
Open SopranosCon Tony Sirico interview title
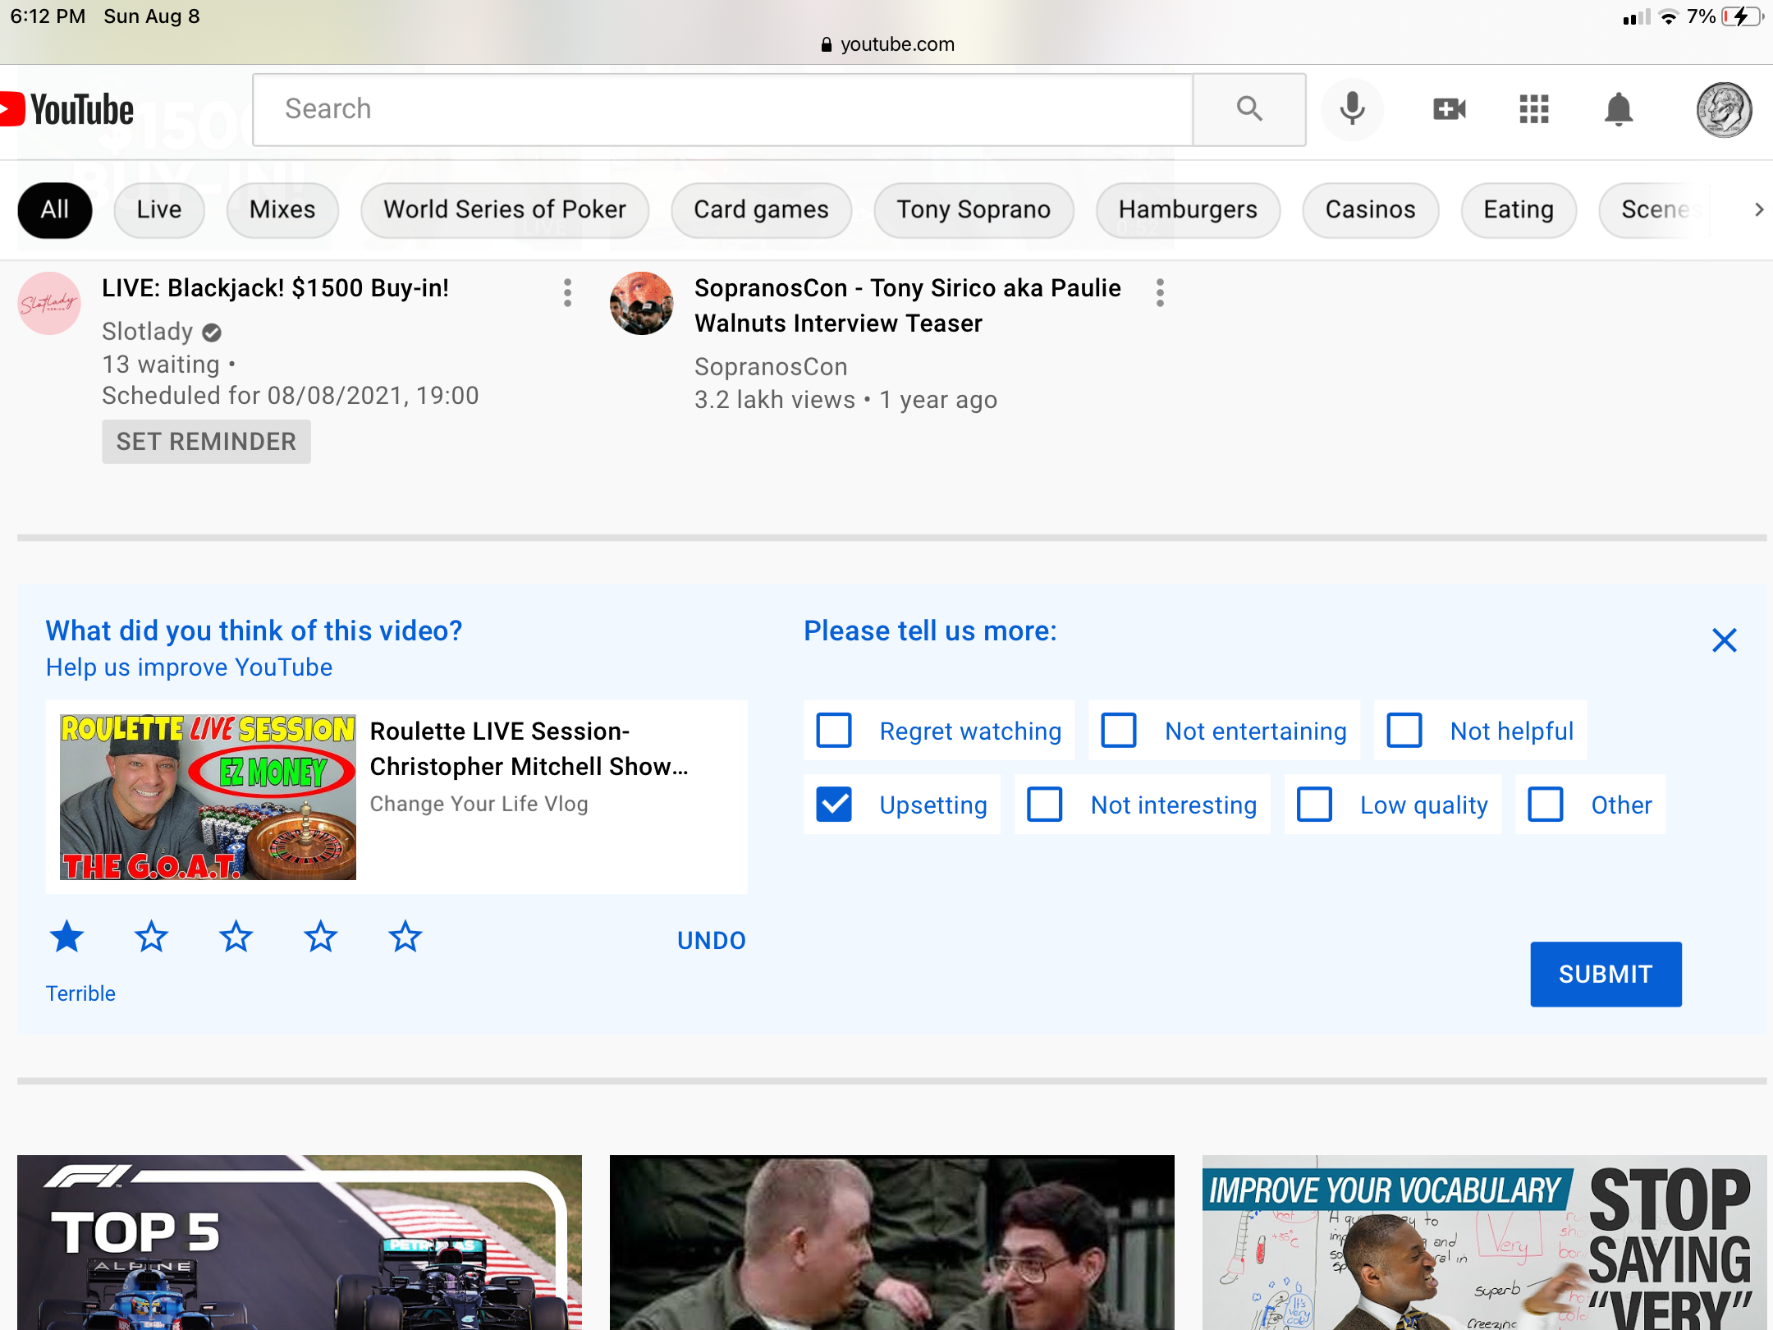pyautogui.click(x=907, y=305)
